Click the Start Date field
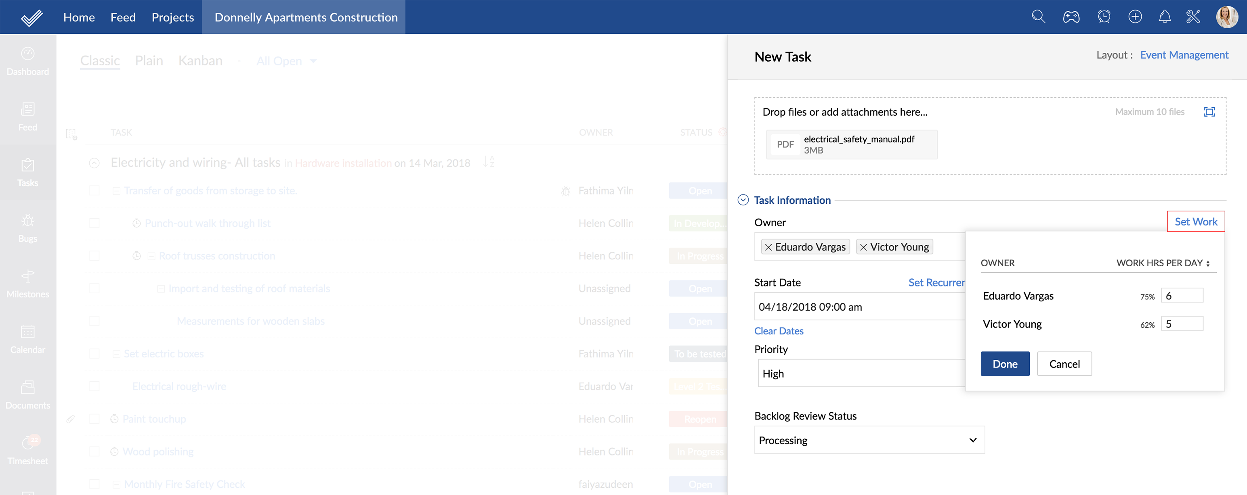 (x=860, y=307)
